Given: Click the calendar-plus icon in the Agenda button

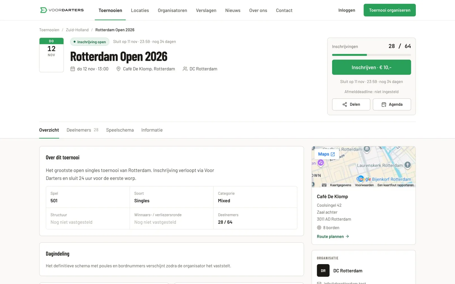Looking at the screenshot, I should (x=384, y=105).
